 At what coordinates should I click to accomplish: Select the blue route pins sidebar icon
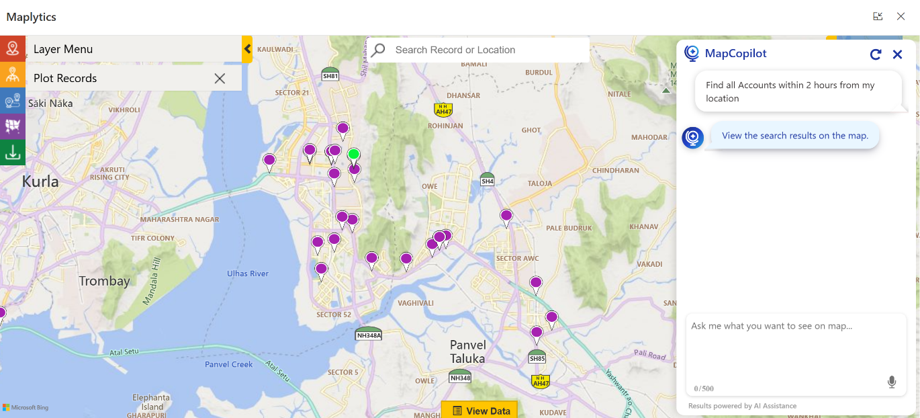pyautogui.click(x=12, y=101)
